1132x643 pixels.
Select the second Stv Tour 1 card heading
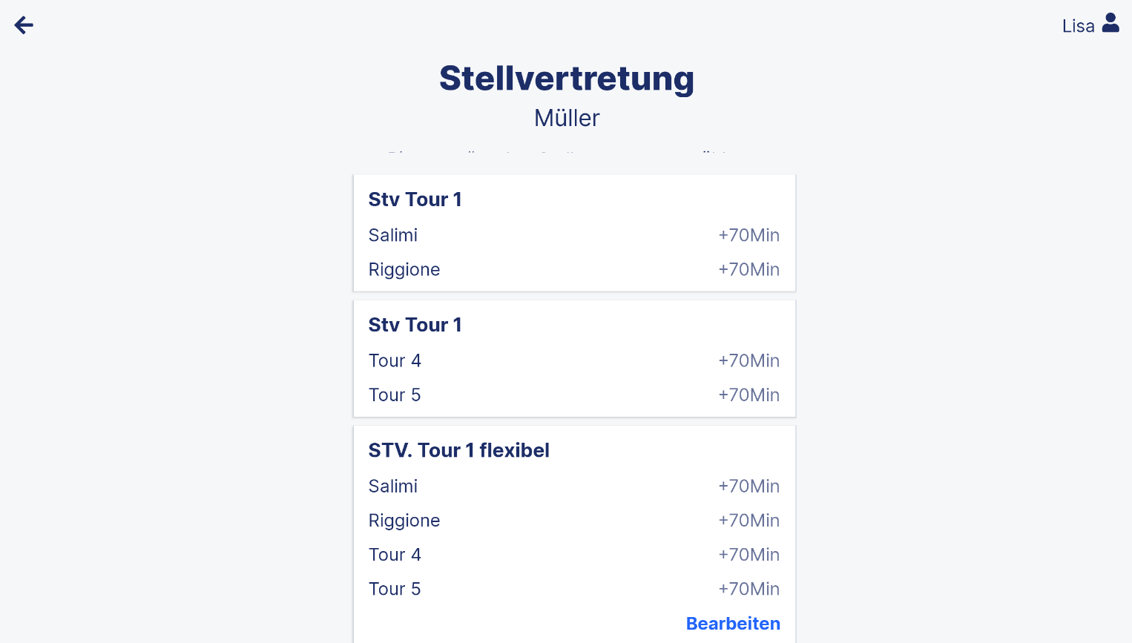tap(415, 325)
